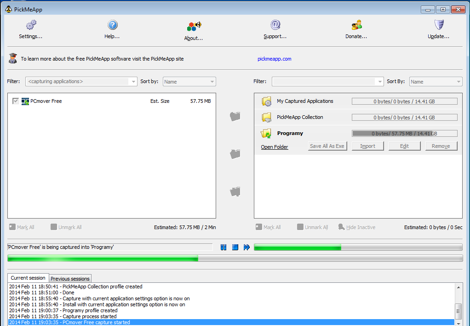Open Settings via the gears icon
The height and width of the screenshot is (326, 470).
pos(31,25)
